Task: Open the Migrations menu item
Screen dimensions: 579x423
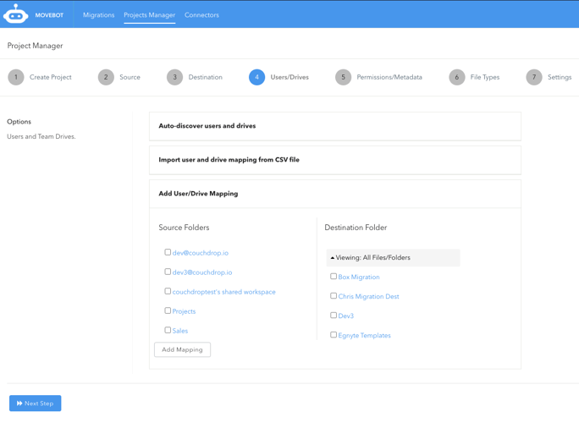Action: (98, 15)
